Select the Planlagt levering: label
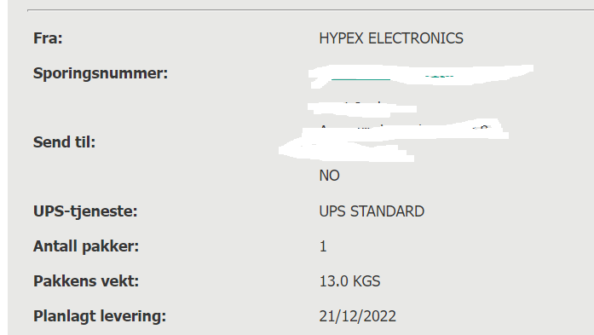Viewport: 594px width, 335px height. (x=100, y=316)
